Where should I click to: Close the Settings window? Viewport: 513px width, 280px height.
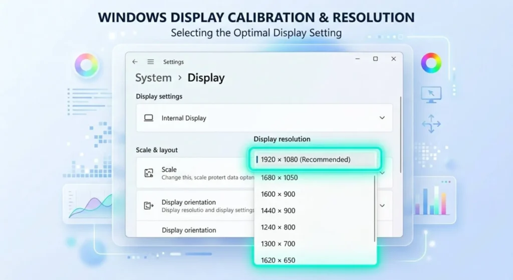394,59
